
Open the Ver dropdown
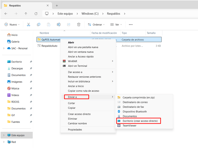pyautogui.click(x=116, y=24)
